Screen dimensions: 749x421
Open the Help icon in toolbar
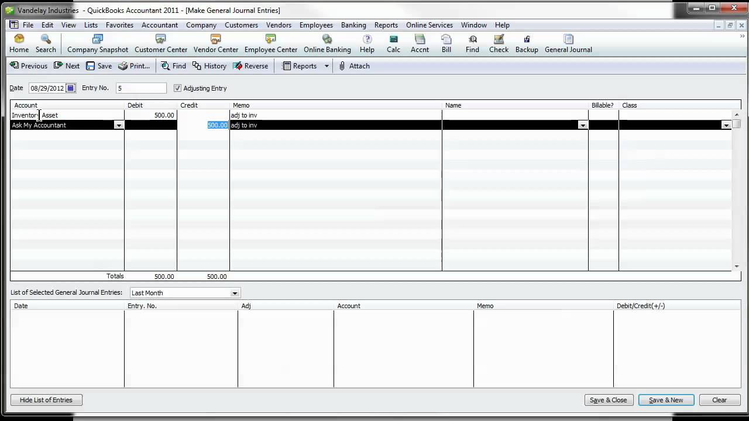tap(367, 44)
